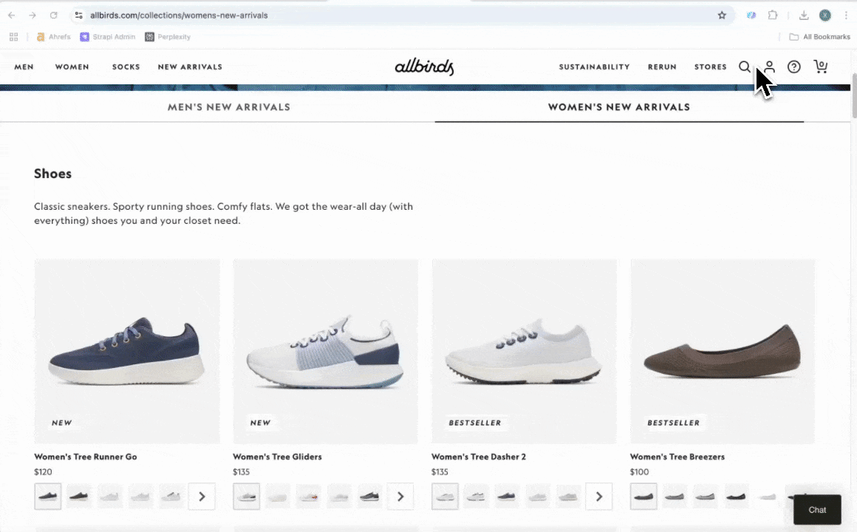Open the STORES link
Viewport: 857px width, 532px height.
coord(711,66)
